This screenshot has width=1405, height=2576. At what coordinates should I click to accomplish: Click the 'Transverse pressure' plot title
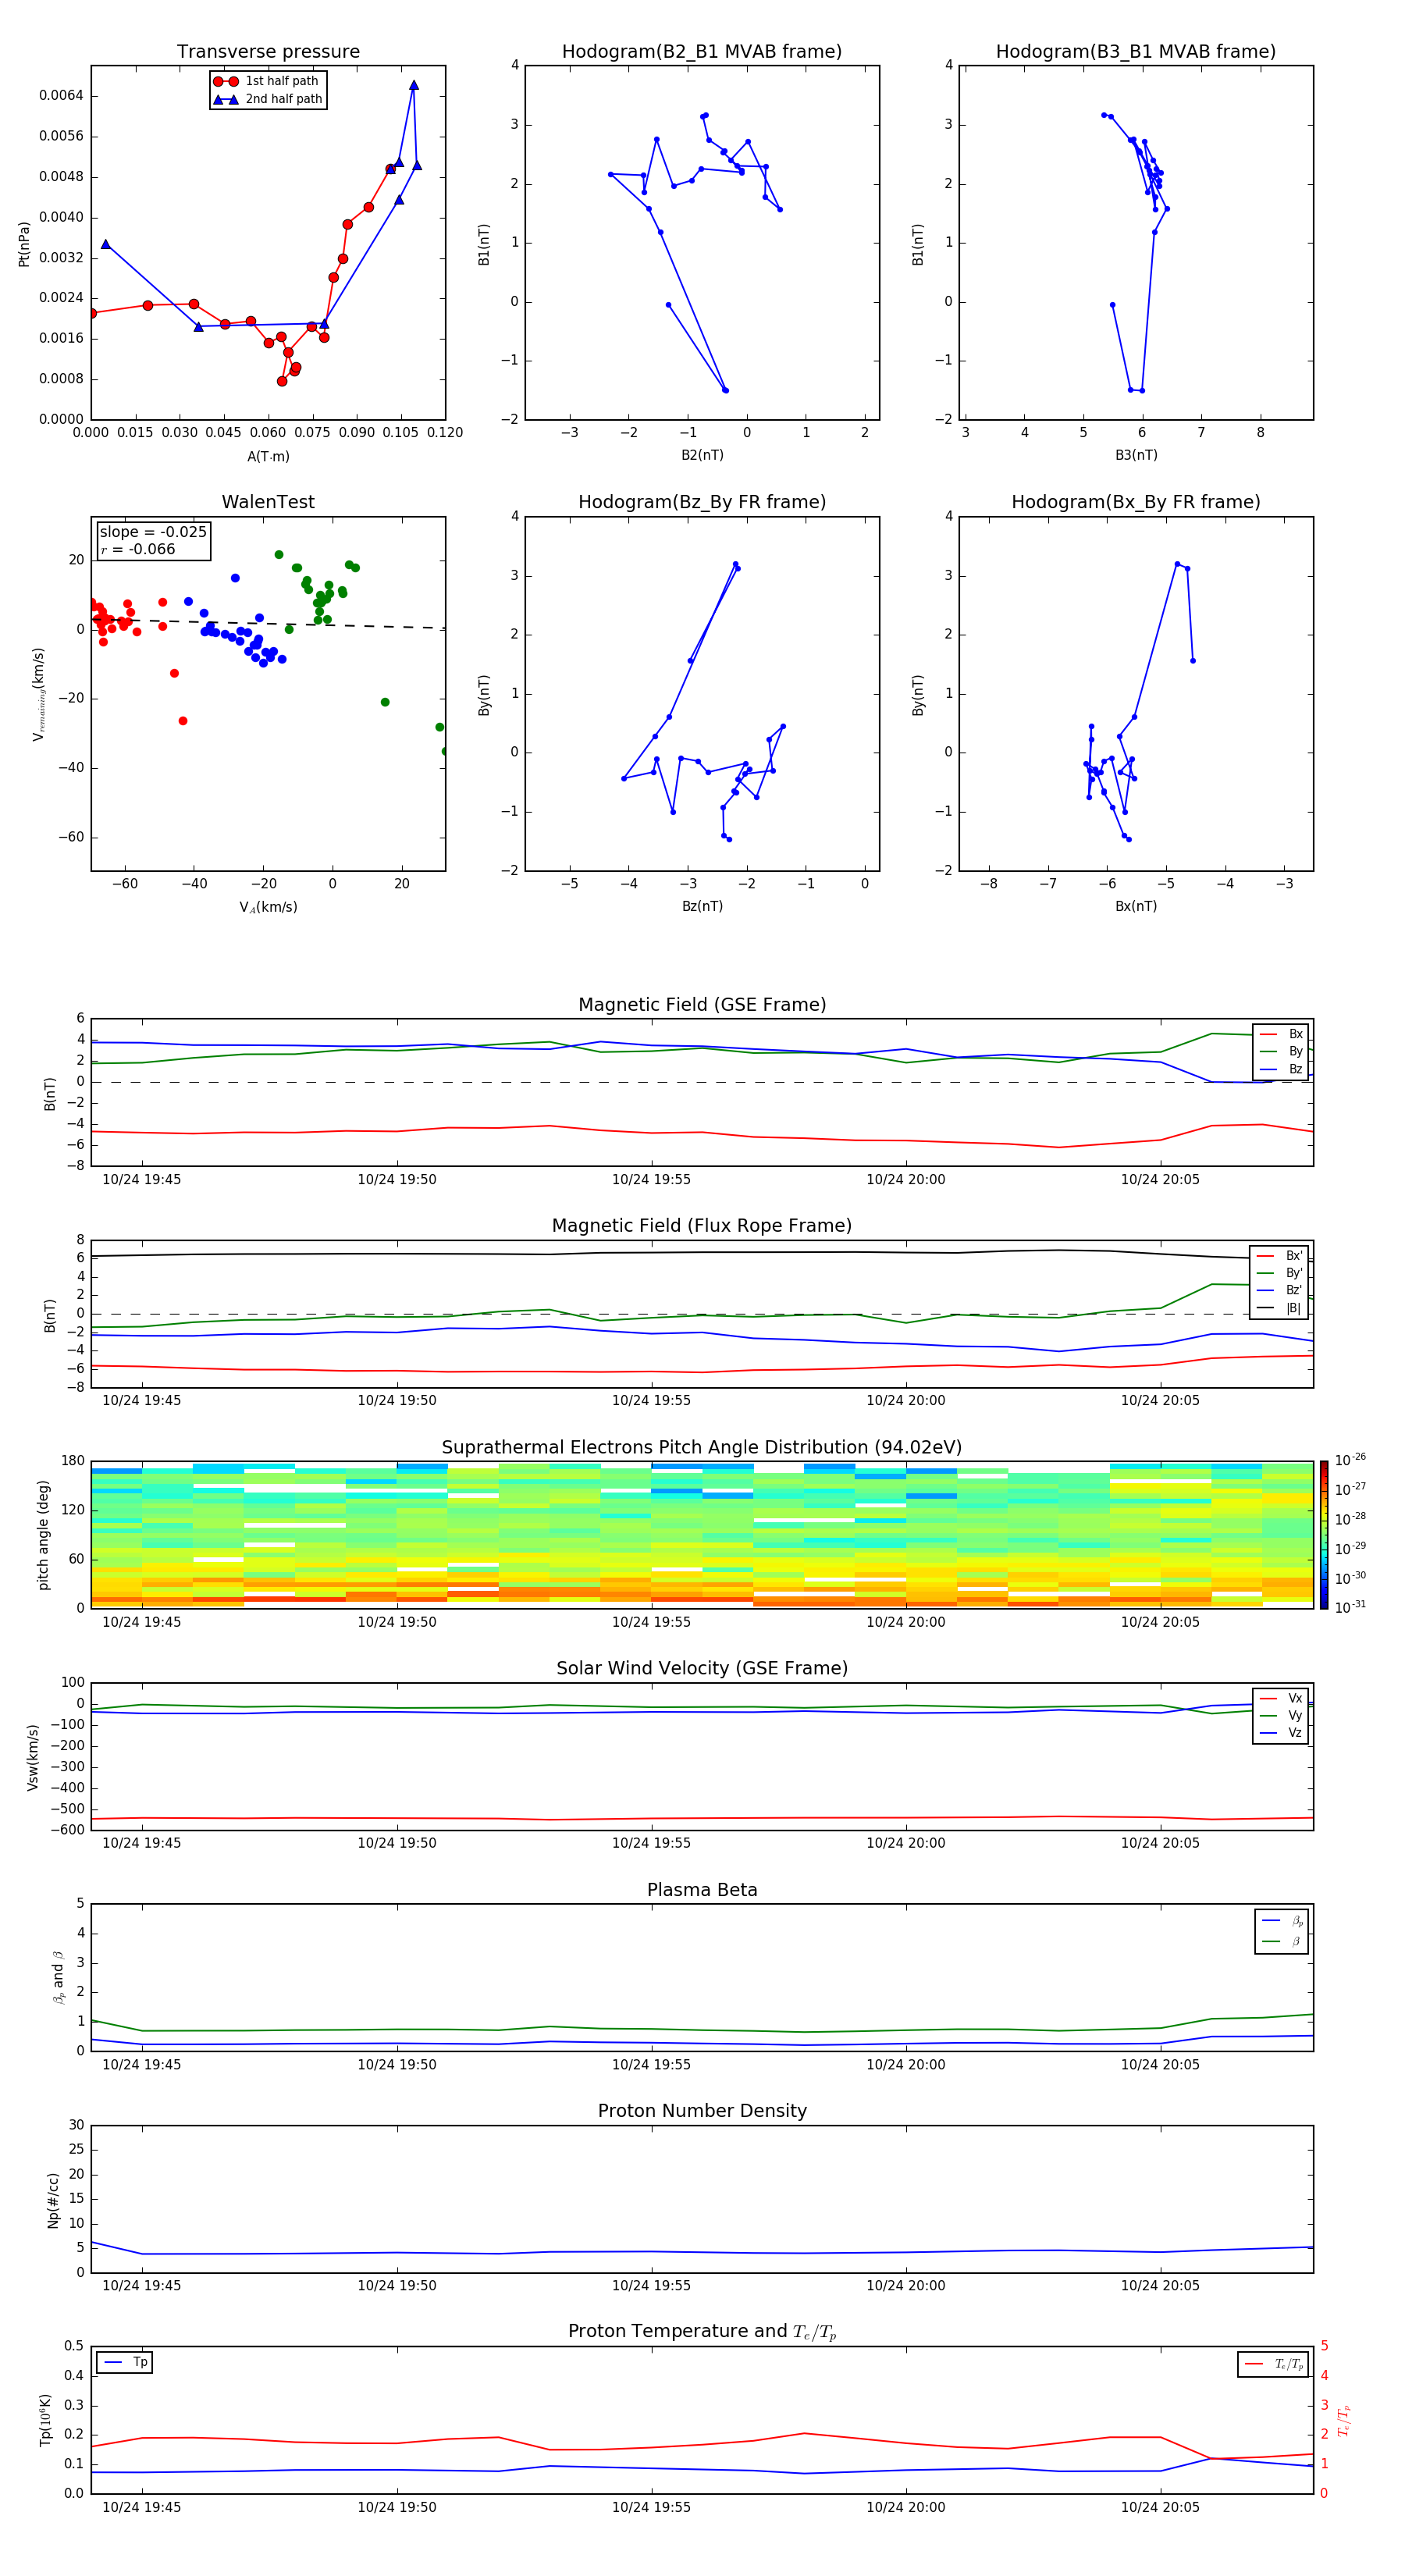(x=268, y=52)
